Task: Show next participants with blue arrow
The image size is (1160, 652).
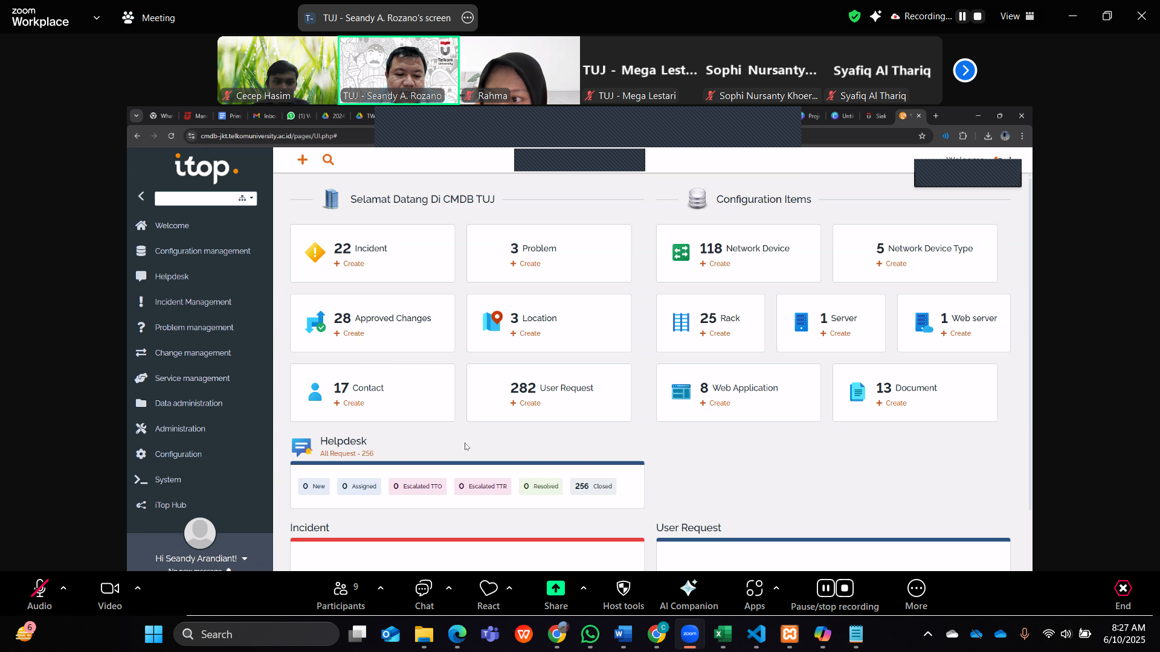Action: pos(965,71)
